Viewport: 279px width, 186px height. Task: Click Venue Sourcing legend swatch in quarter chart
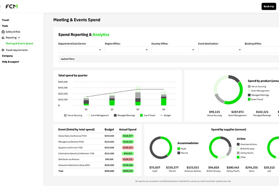(x=65, y=115)
